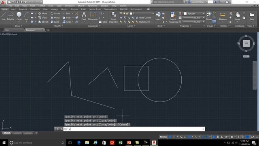
Task: Select the Dimension tool
Action: (x=93, y=16)
